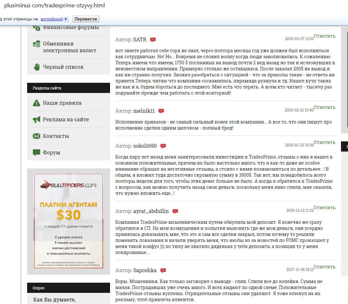Click the envelope icon beside Контакты
Viewport: 348px width, 304px height.
tap(36, 136)
